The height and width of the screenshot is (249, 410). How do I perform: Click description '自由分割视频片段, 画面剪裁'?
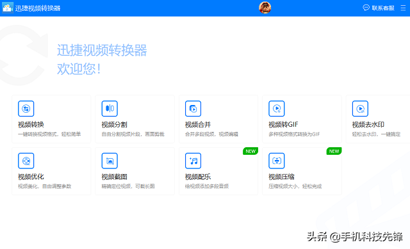133,134
